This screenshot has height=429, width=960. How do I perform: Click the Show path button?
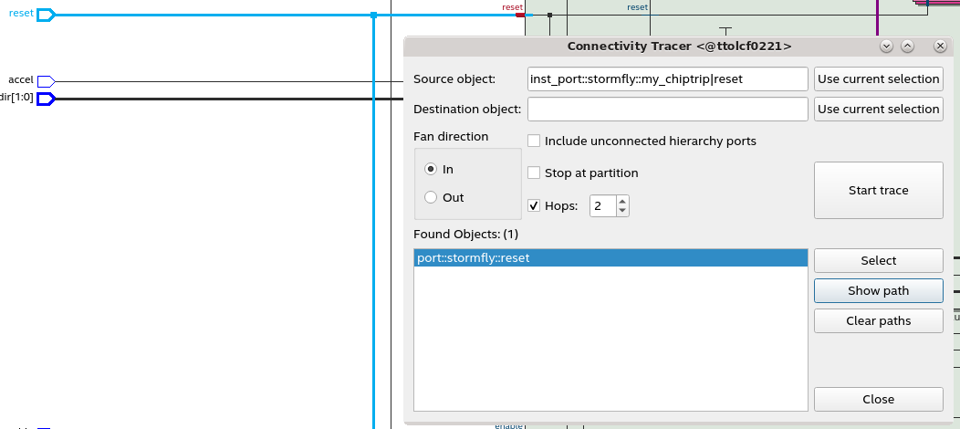coord(878,290)
